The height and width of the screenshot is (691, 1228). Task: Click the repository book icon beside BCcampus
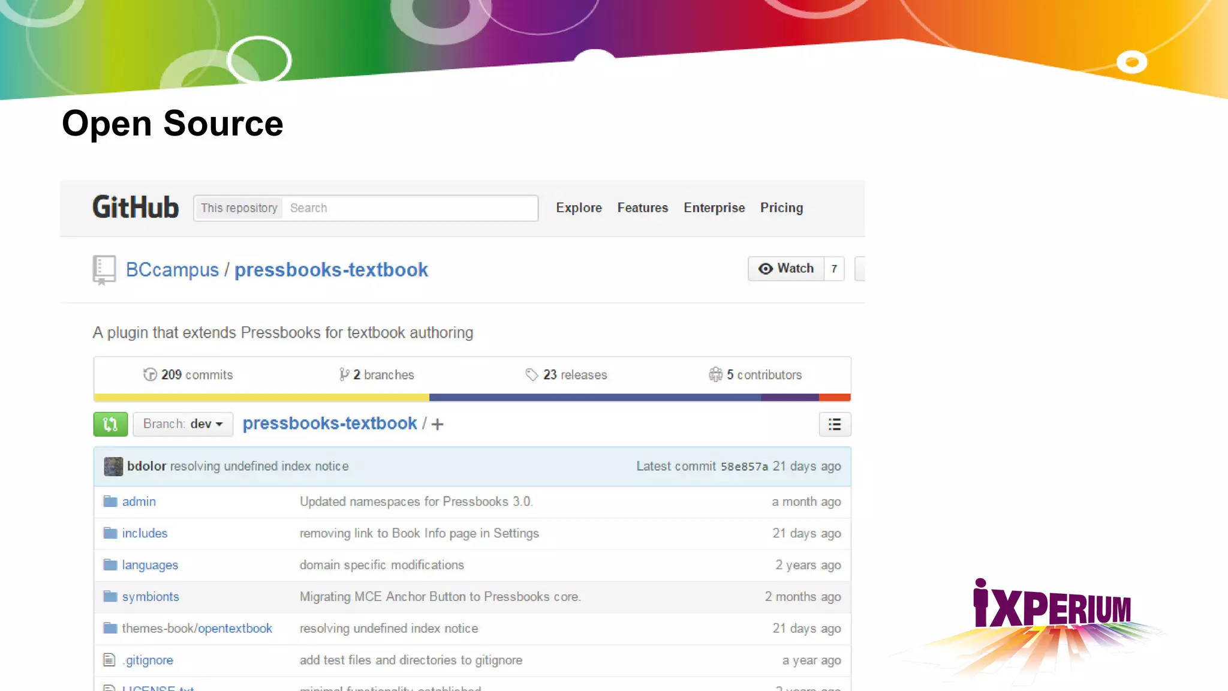(104, 270)
